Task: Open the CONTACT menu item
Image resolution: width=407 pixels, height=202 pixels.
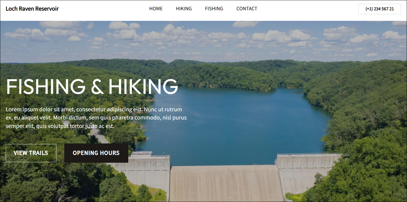Action: pyautogui.click(x=247, y=9)
